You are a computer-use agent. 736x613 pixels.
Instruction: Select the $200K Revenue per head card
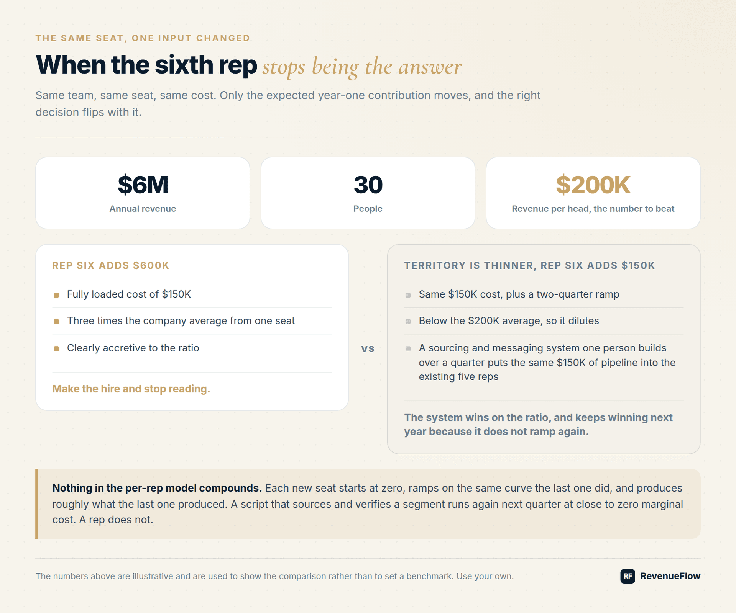point(593,193)
